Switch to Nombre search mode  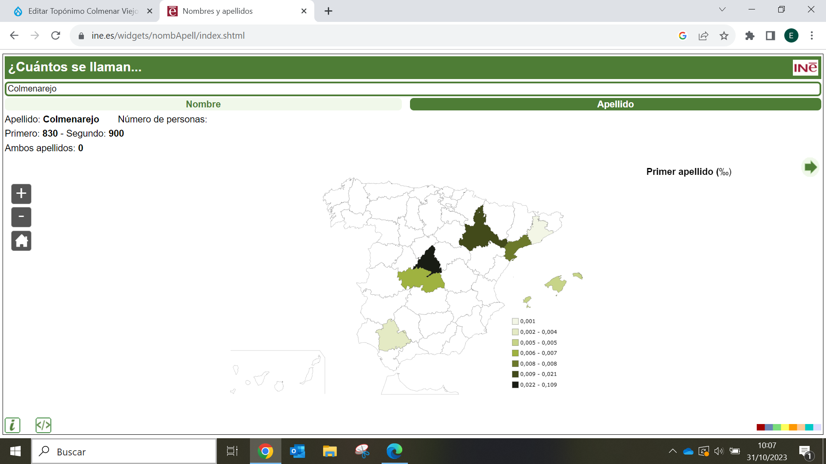click(x=203, y=104)
